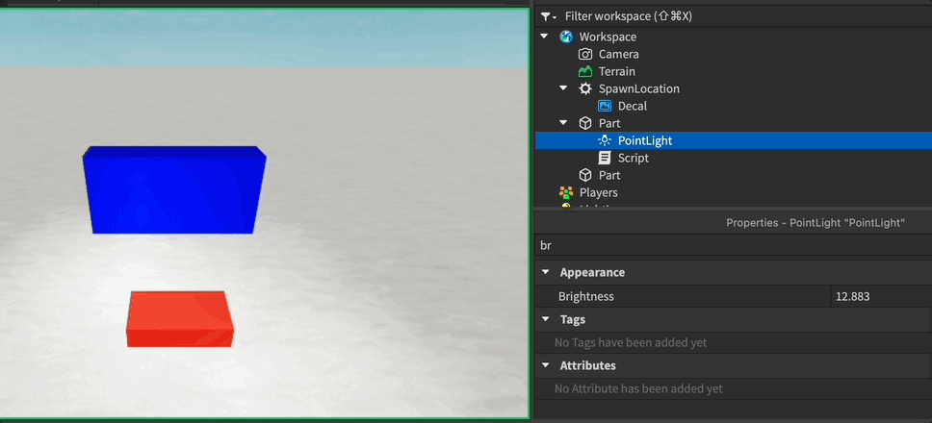
Task: Click the PointLight bulb icon
Action: pos(605,140)
